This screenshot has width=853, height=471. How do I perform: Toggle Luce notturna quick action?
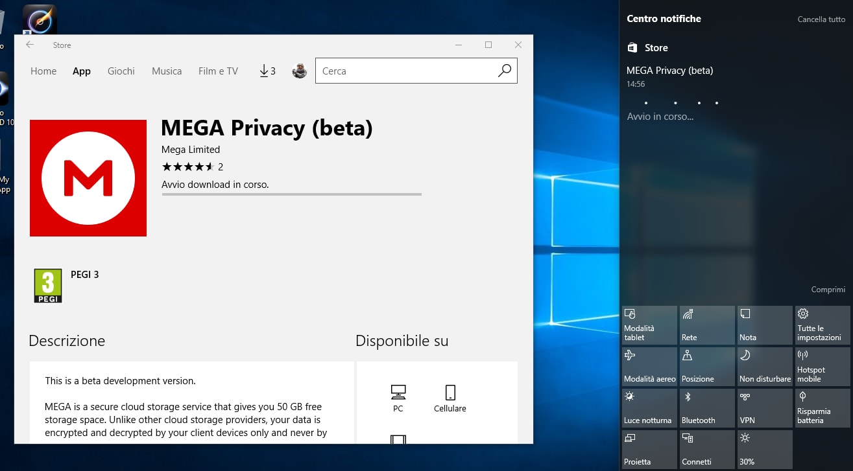point(649,408)
